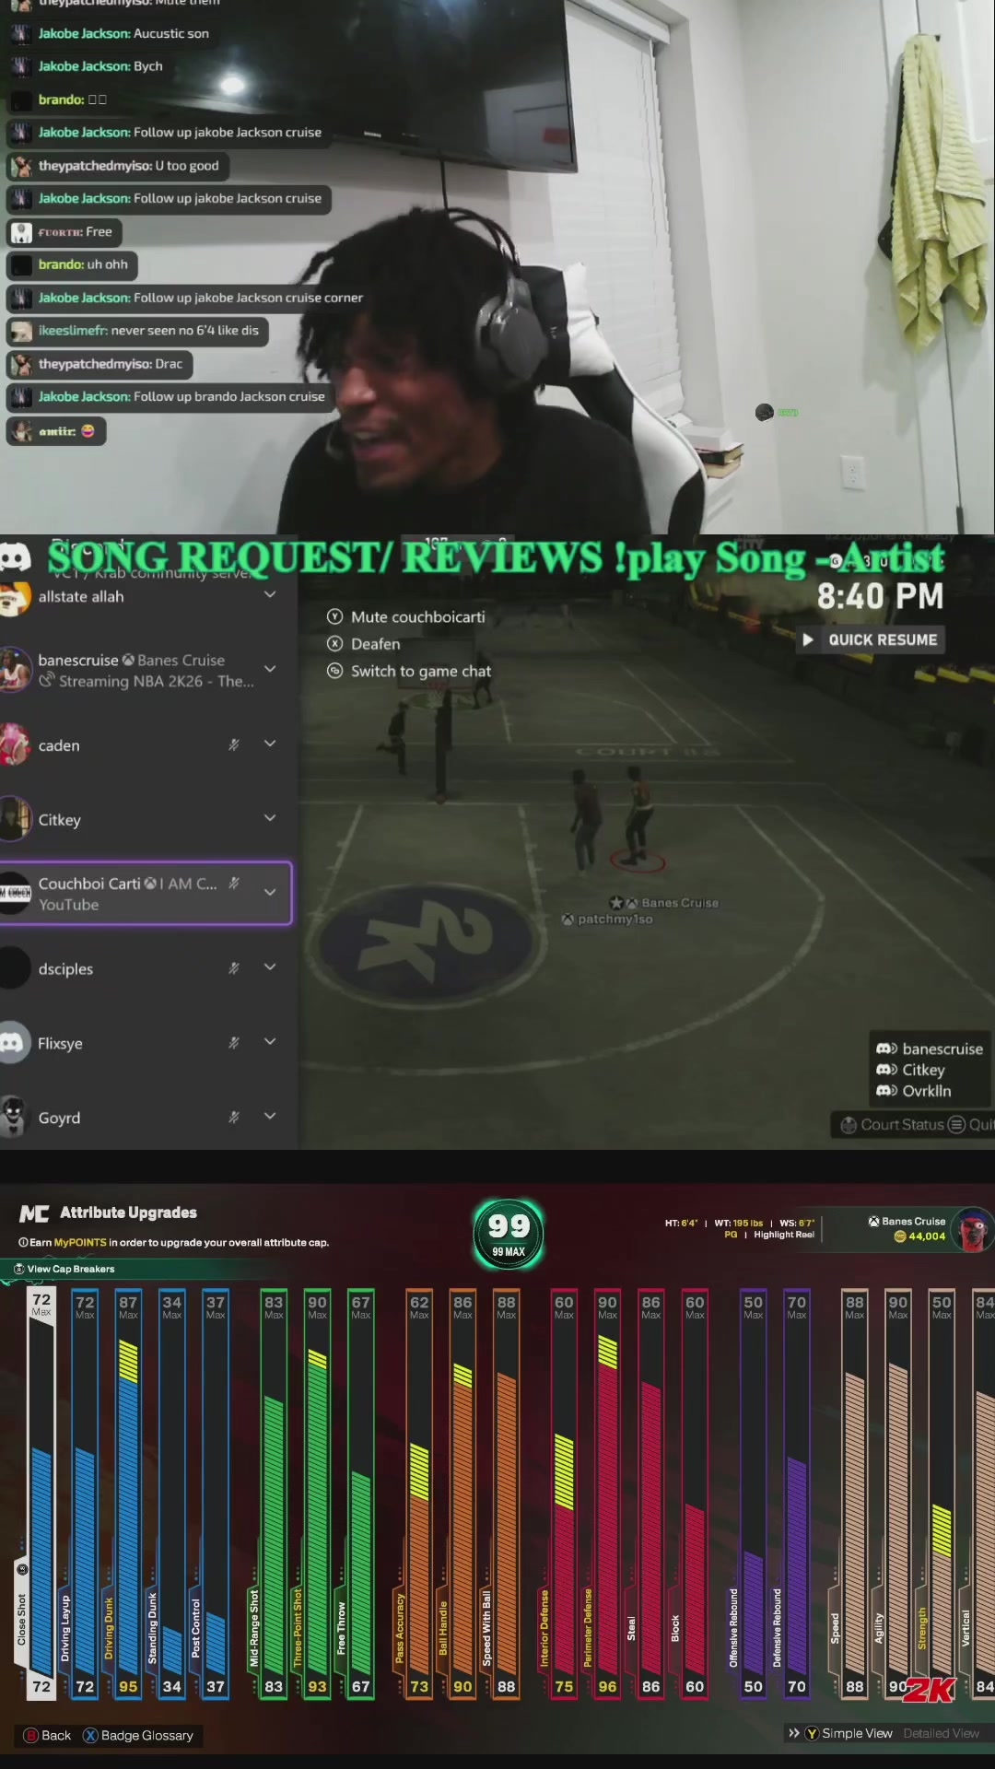Select the Deafen option
Screen dimensions: 995x1769
click(x=364, y=644)
